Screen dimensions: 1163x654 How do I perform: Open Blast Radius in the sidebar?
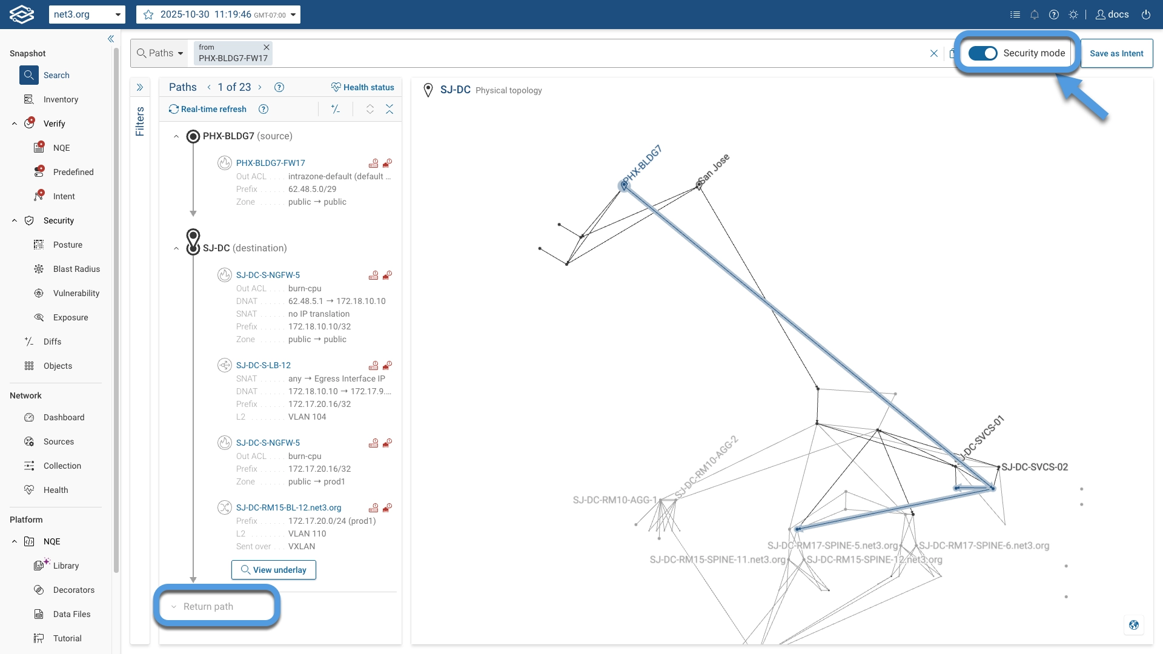coord(76,269)
